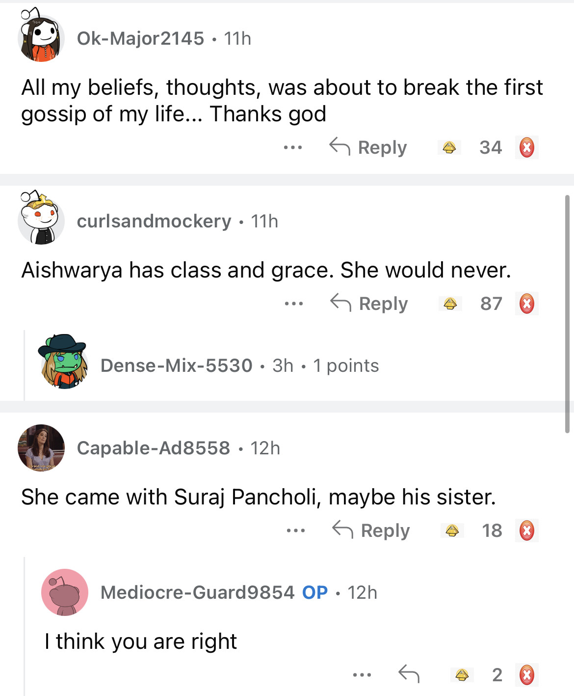Expand collapsed comment by Dense-Mix-5530
Viewport: 574px width, 696px height.
click(239, 365)
